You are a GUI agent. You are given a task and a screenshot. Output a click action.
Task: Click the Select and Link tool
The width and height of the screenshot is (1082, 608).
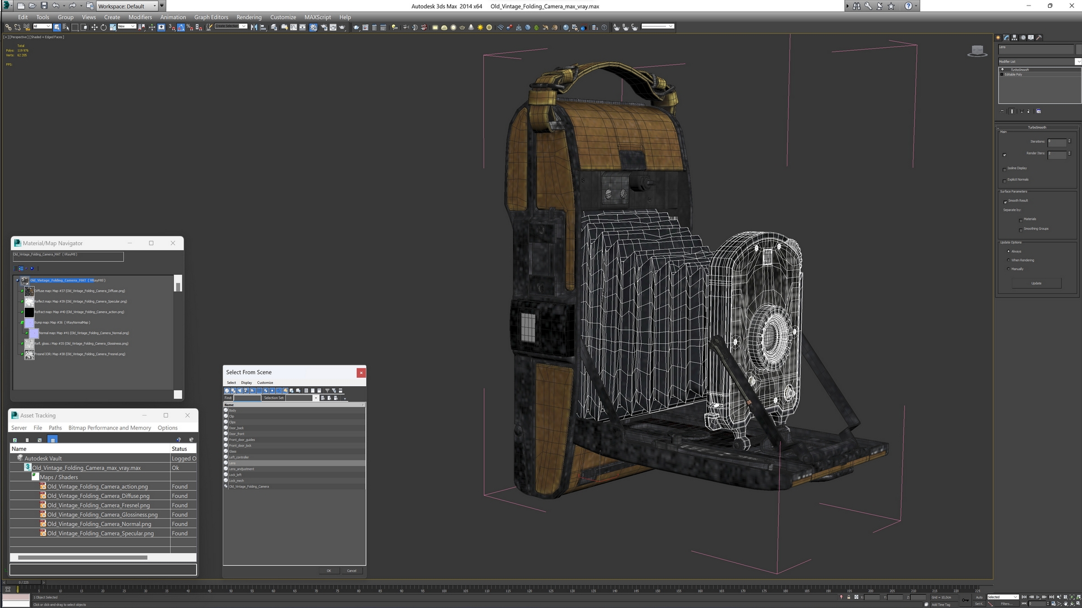(8, 27)
